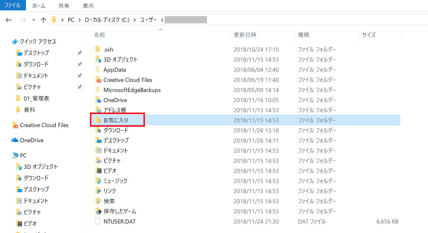Click ユーザー breadcrumb in address bar
The width and height of the screenshot is (428, 233).
click(x=149, y=20)
